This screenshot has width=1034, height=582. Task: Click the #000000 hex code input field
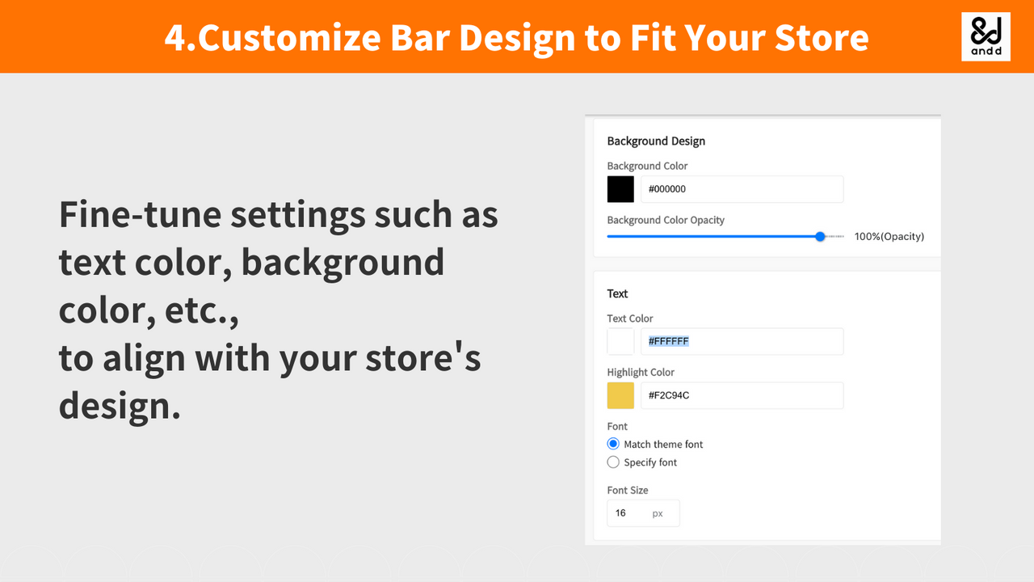(742, 188)
